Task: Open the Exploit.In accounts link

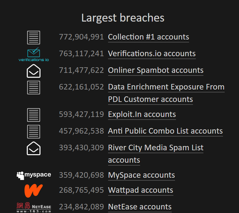Action: [x=142, y=115]
